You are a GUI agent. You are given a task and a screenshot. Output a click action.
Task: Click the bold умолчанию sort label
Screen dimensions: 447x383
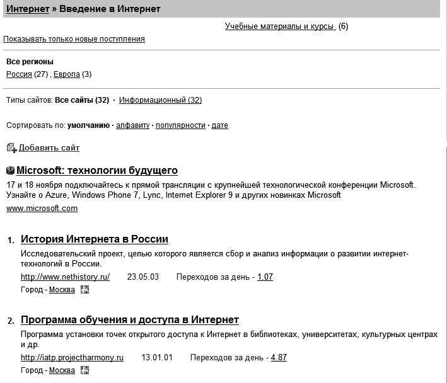[x=89, y=125]
